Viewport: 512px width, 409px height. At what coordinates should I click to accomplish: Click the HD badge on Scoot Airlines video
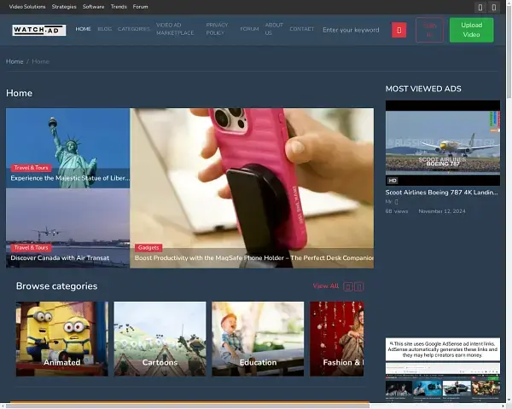[393, 181]
